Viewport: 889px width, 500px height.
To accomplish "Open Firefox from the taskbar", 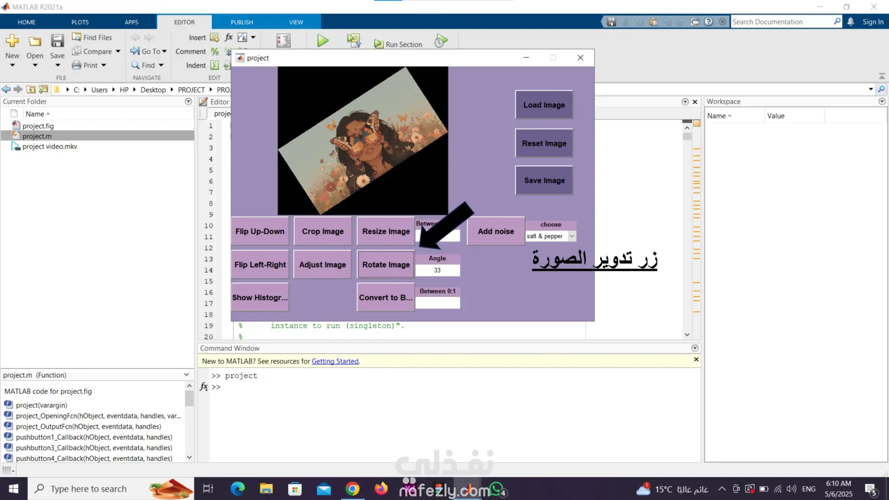I will (x=381, y=489).
